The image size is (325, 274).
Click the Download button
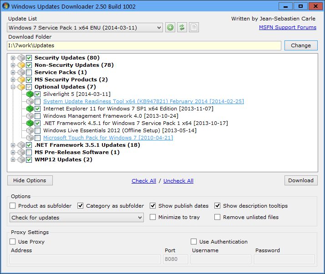coord(301,180)
